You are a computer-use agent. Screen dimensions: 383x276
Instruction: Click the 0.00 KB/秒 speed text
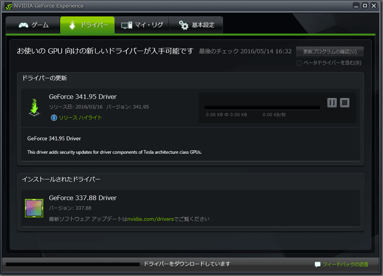tap(274, 115)
